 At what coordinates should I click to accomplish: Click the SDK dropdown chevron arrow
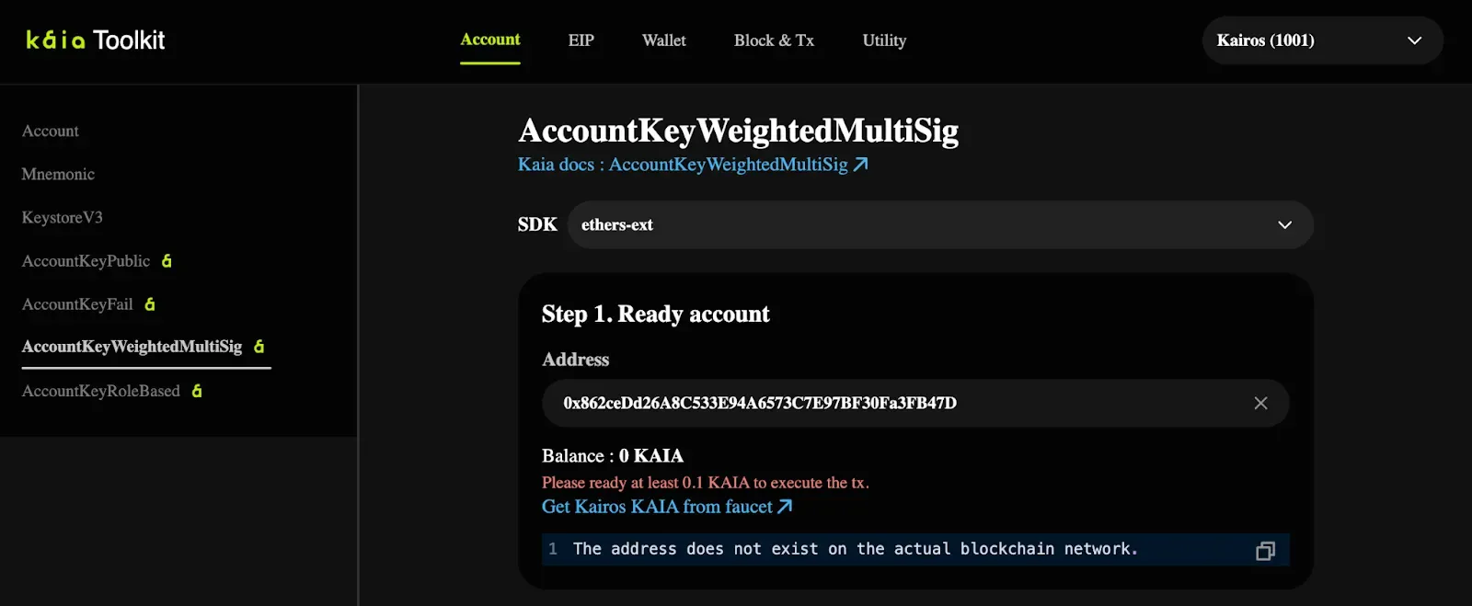tap(1284, 225)
